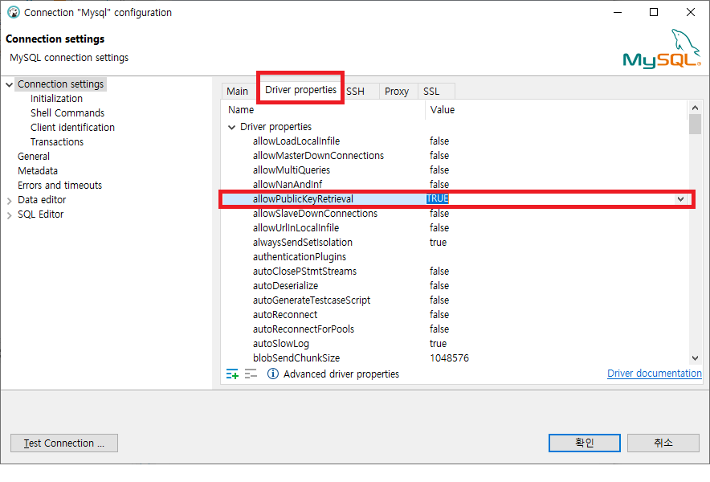Close the configuration dialog window
This screenshot has width=710, height=482.
click(x=690, y=12)
